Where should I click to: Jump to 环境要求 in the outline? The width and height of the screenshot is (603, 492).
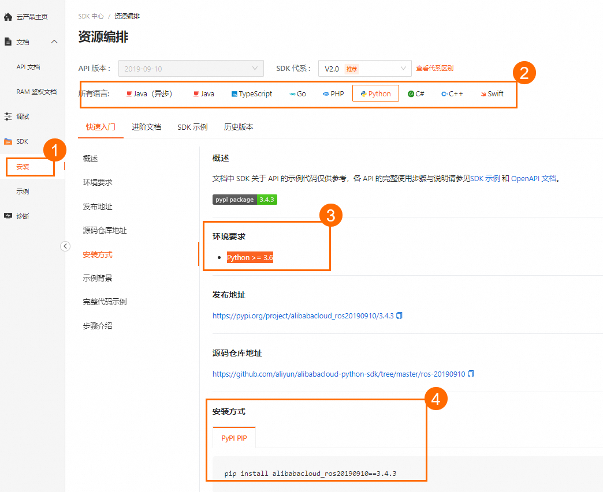pyautogui.click(x=98, y=182)
